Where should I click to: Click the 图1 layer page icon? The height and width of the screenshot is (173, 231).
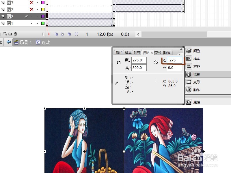(3, 23)
